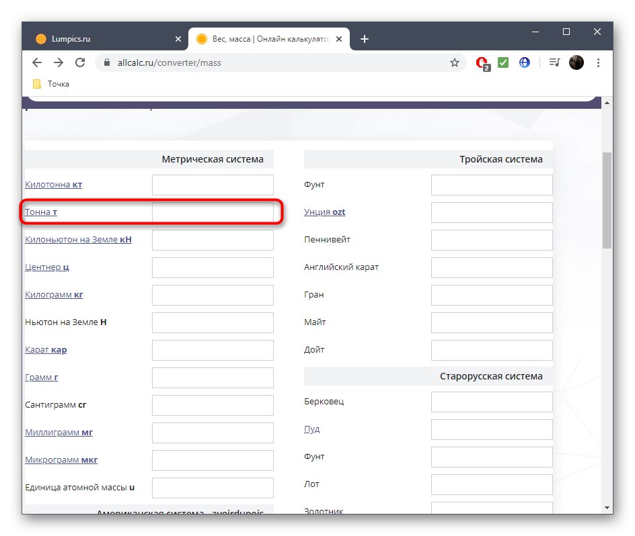Focus the Единица атомной массы input field
Viewport: 635px width, 536px height.
(x=213, y=488)
